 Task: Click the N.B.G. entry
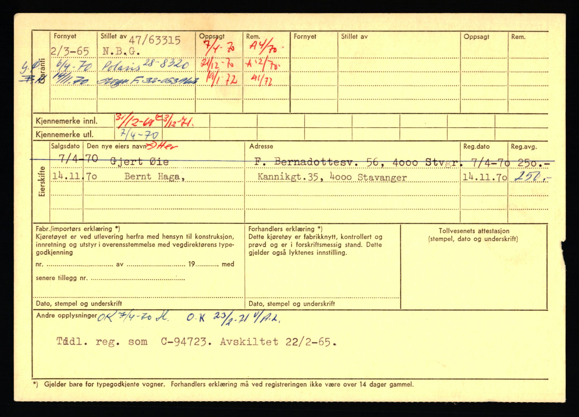tap(121, 52)
